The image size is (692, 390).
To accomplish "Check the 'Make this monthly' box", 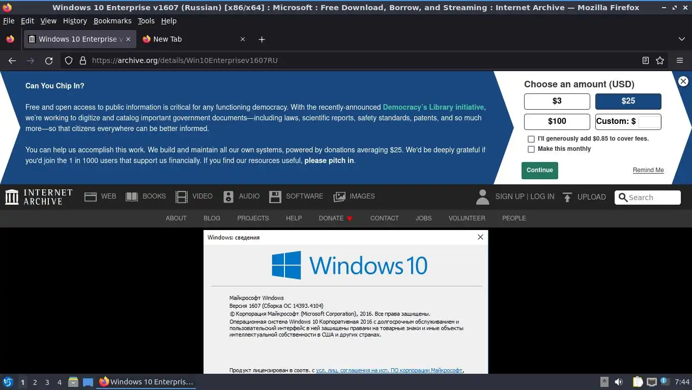I will (531, 149).
